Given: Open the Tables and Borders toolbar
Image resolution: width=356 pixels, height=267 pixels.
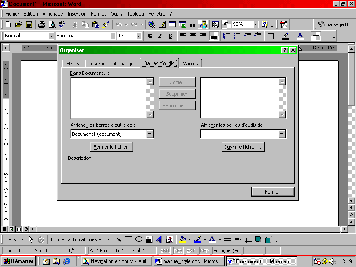Looking at the screenshot, I should (162, 24).
